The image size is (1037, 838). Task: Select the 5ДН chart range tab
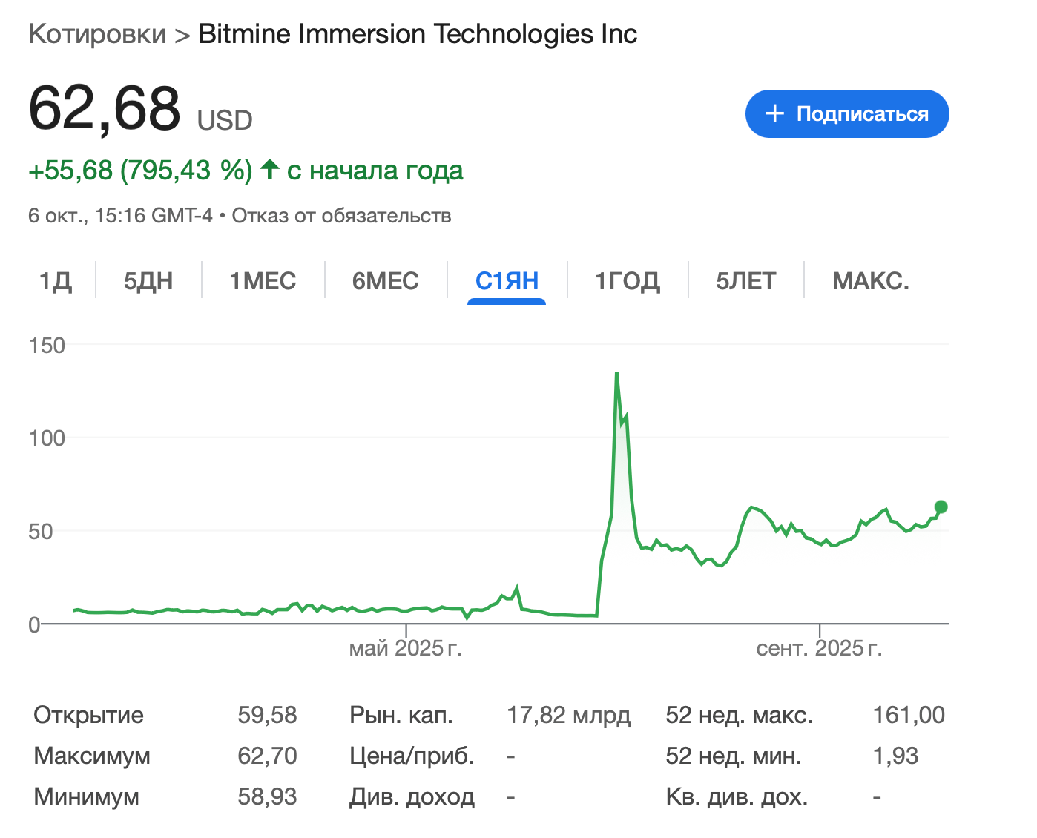point(148,281)
